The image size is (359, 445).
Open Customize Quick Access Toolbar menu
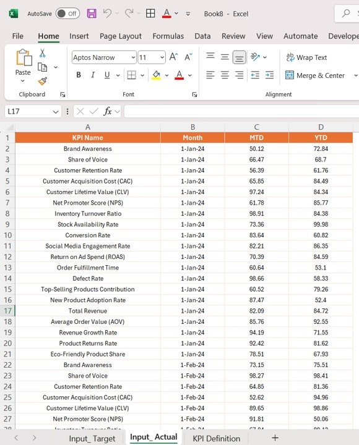coord(188,14)
